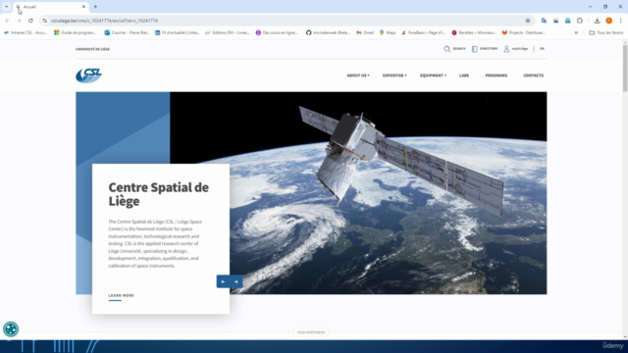Viewport: 628px width, 353px height.
Task: Open PureBasic bookmark
Action: tap(423, 32)
